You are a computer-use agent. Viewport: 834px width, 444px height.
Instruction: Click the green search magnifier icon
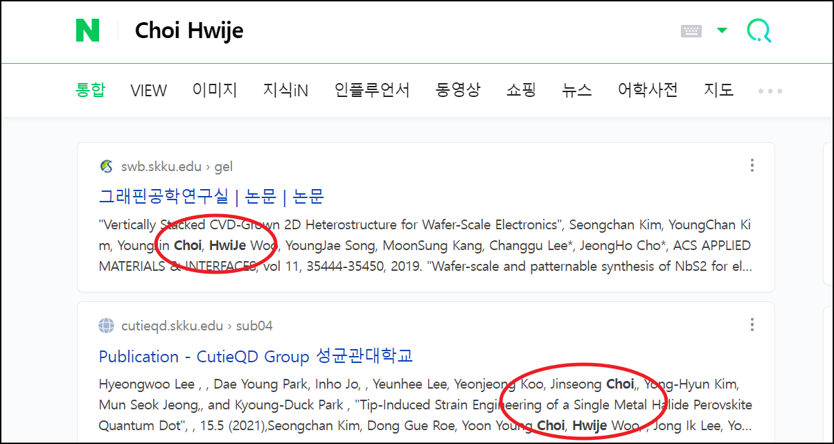coord(758,30)
